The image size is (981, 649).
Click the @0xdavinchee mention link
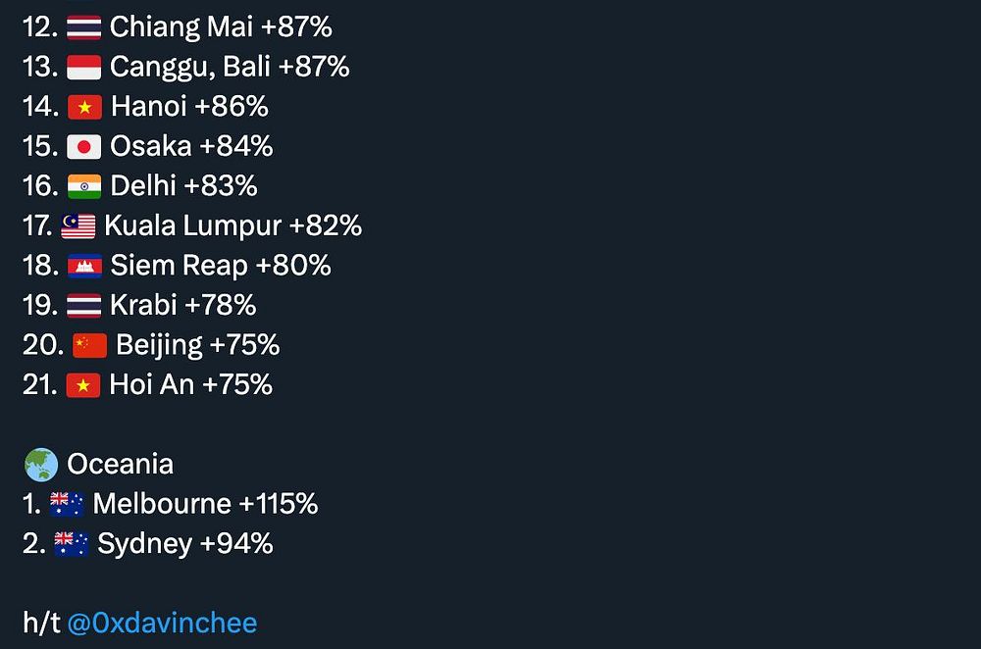click(x=162, y=624)
